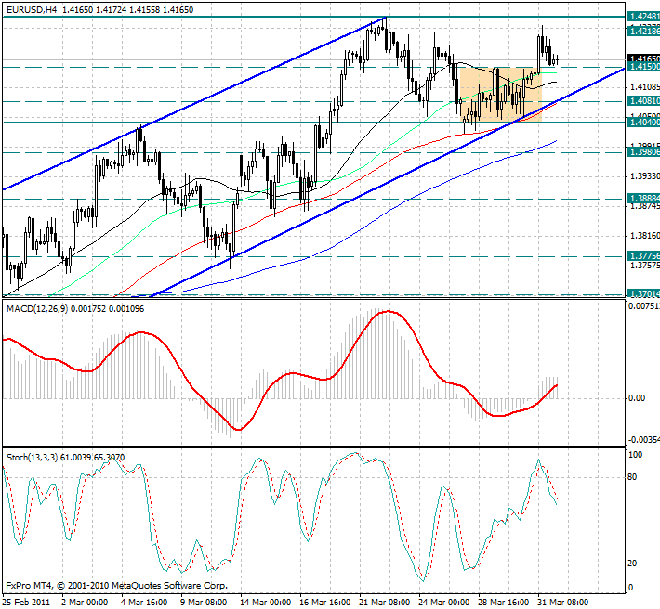Click the 9 Mar 08:00 time label
The width and height of the screenshot is (660, 609).
point(204,603)
